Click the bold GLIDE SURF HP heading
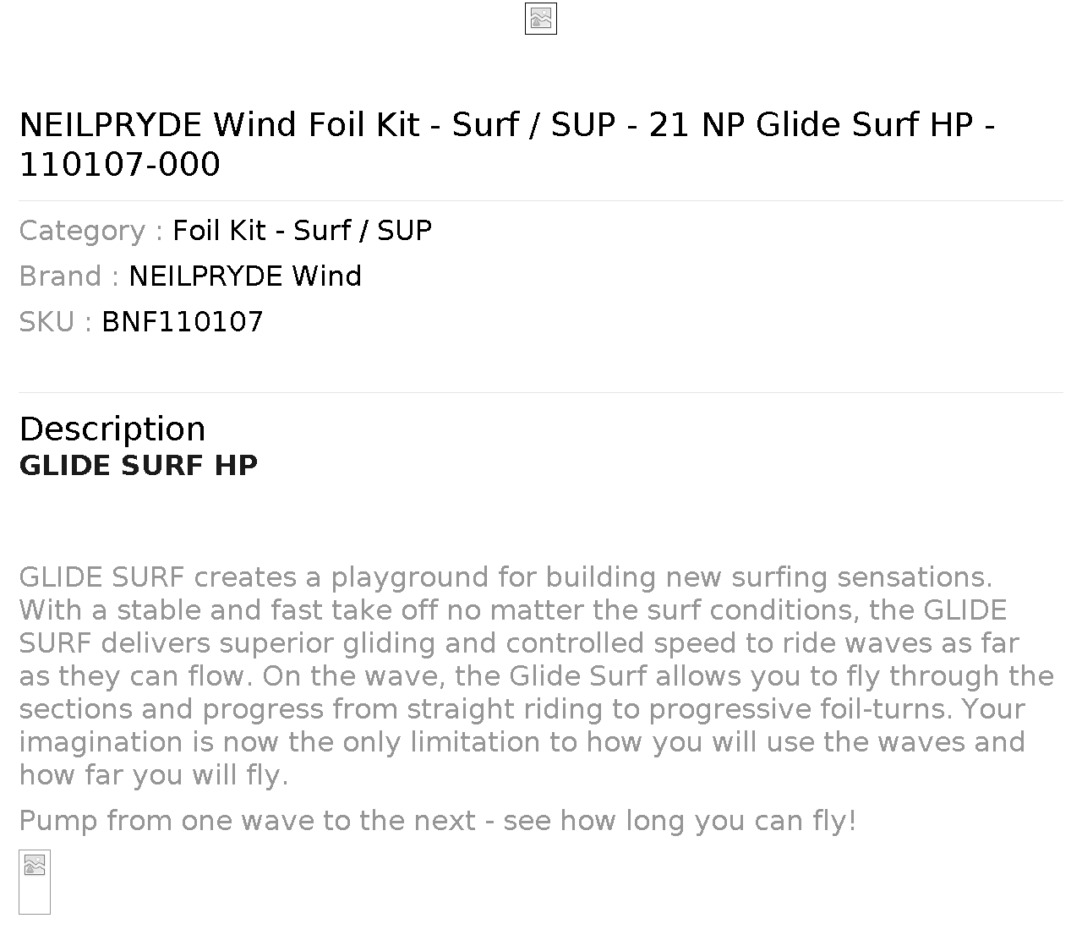 click(139, 465)
